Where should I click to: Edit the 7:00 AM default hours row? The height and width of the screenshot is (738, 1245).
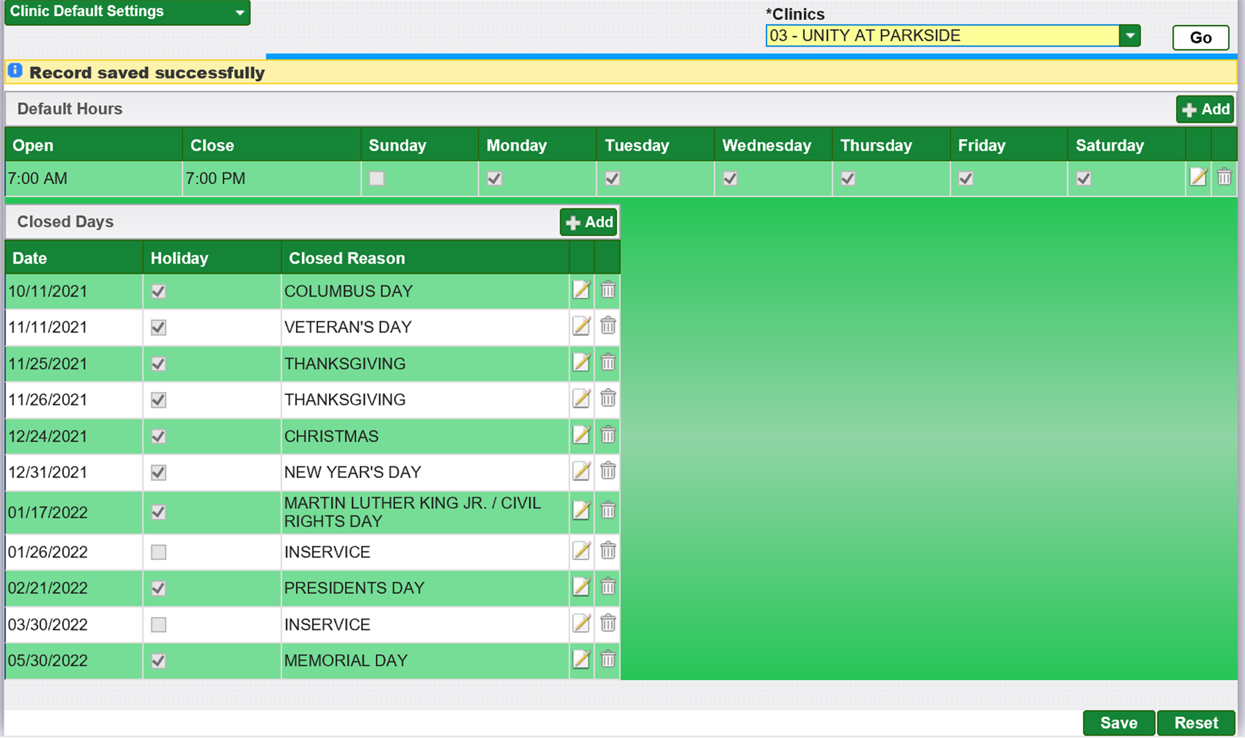click(1198, 178)
